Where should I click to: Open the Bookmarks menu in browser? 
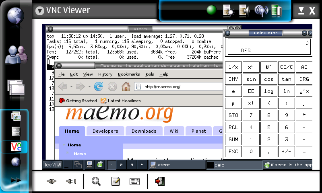[129, 74]
